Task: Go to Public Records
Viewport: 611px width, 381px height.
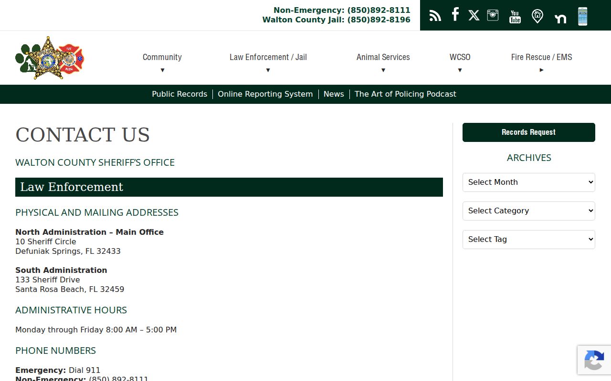Action: (179, 94)
